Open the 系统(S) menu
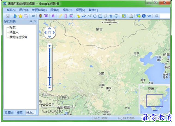175x126 pixels. tap(11, 10)
